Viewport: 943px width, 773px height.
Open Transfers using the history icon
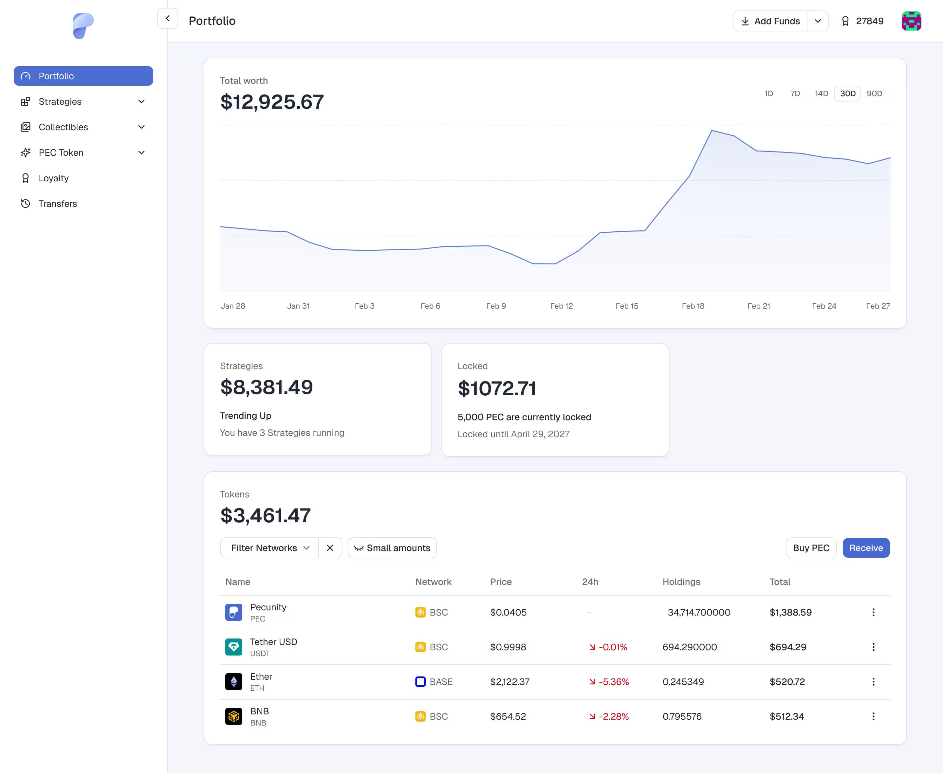[x=26, y=204]
